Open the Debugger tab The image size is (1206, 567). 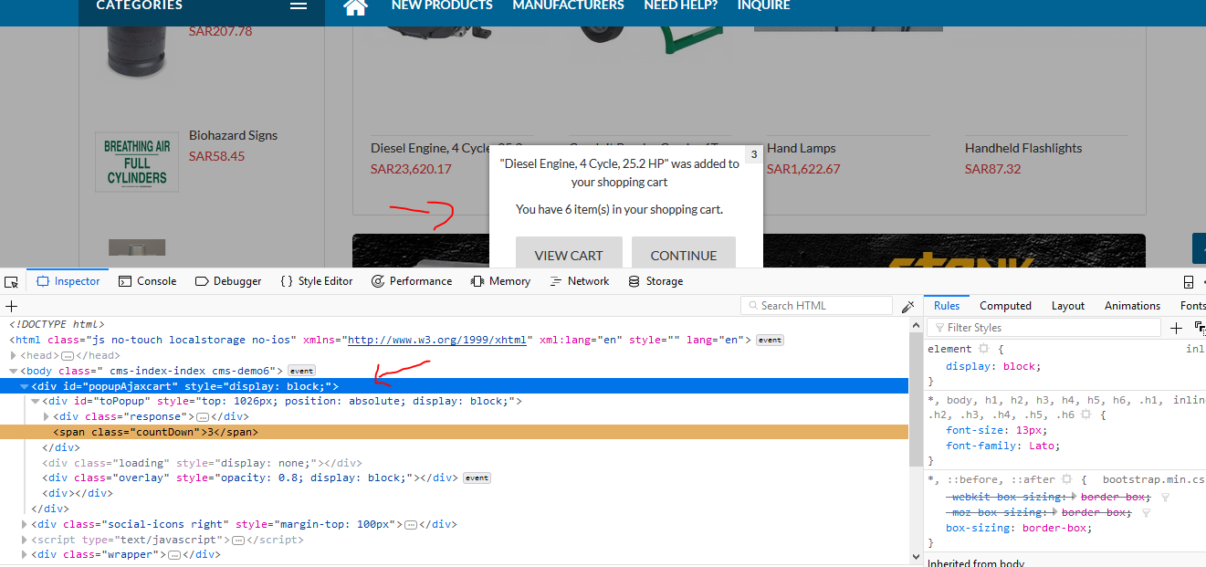[x=228, y=281]
